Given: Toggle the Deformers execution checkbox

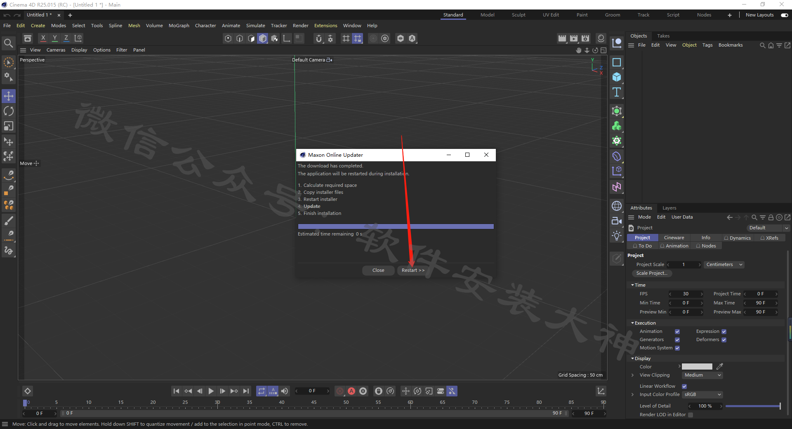Looking at the screenshot, I should 724,340.
